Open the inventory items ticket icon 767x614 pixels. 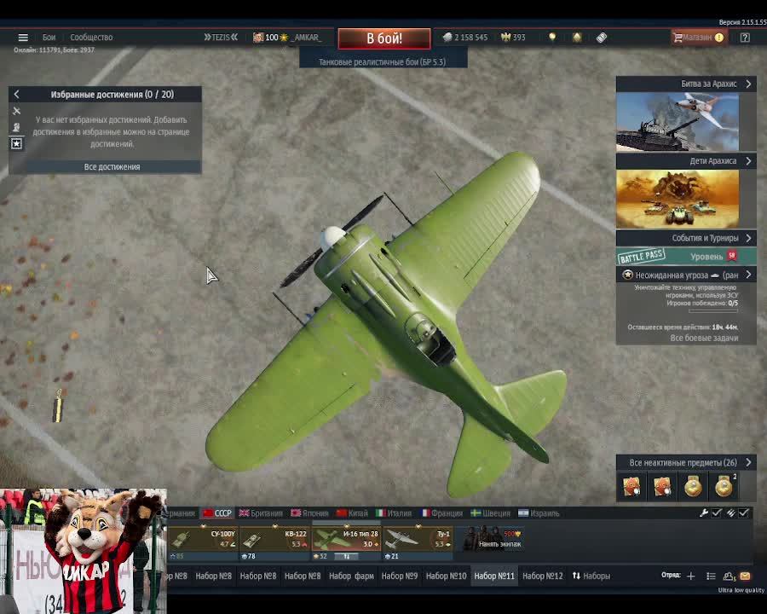click(x=602, y=38)
